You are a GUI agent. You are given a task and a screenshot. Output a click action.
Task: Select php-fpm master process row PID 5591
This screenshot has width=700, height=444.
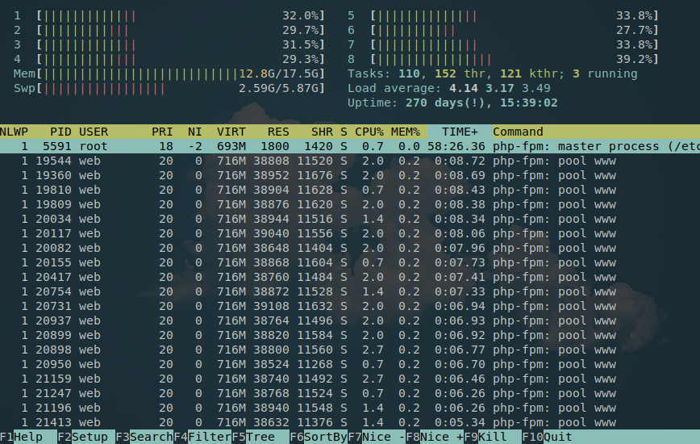[323, 146]
